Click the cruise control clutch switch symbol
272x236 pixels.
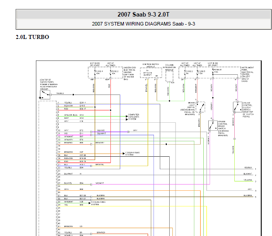pos(237,107)
